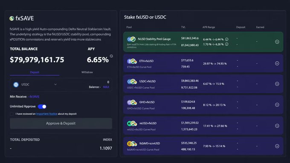Open the USDC token dropdown
This screenshot has width=290, height=163.
point(55,84)
